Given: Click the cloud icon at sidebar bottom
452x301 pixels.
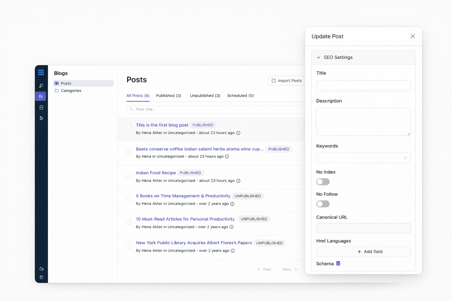Looking at the screenshot, I should 41,269.
